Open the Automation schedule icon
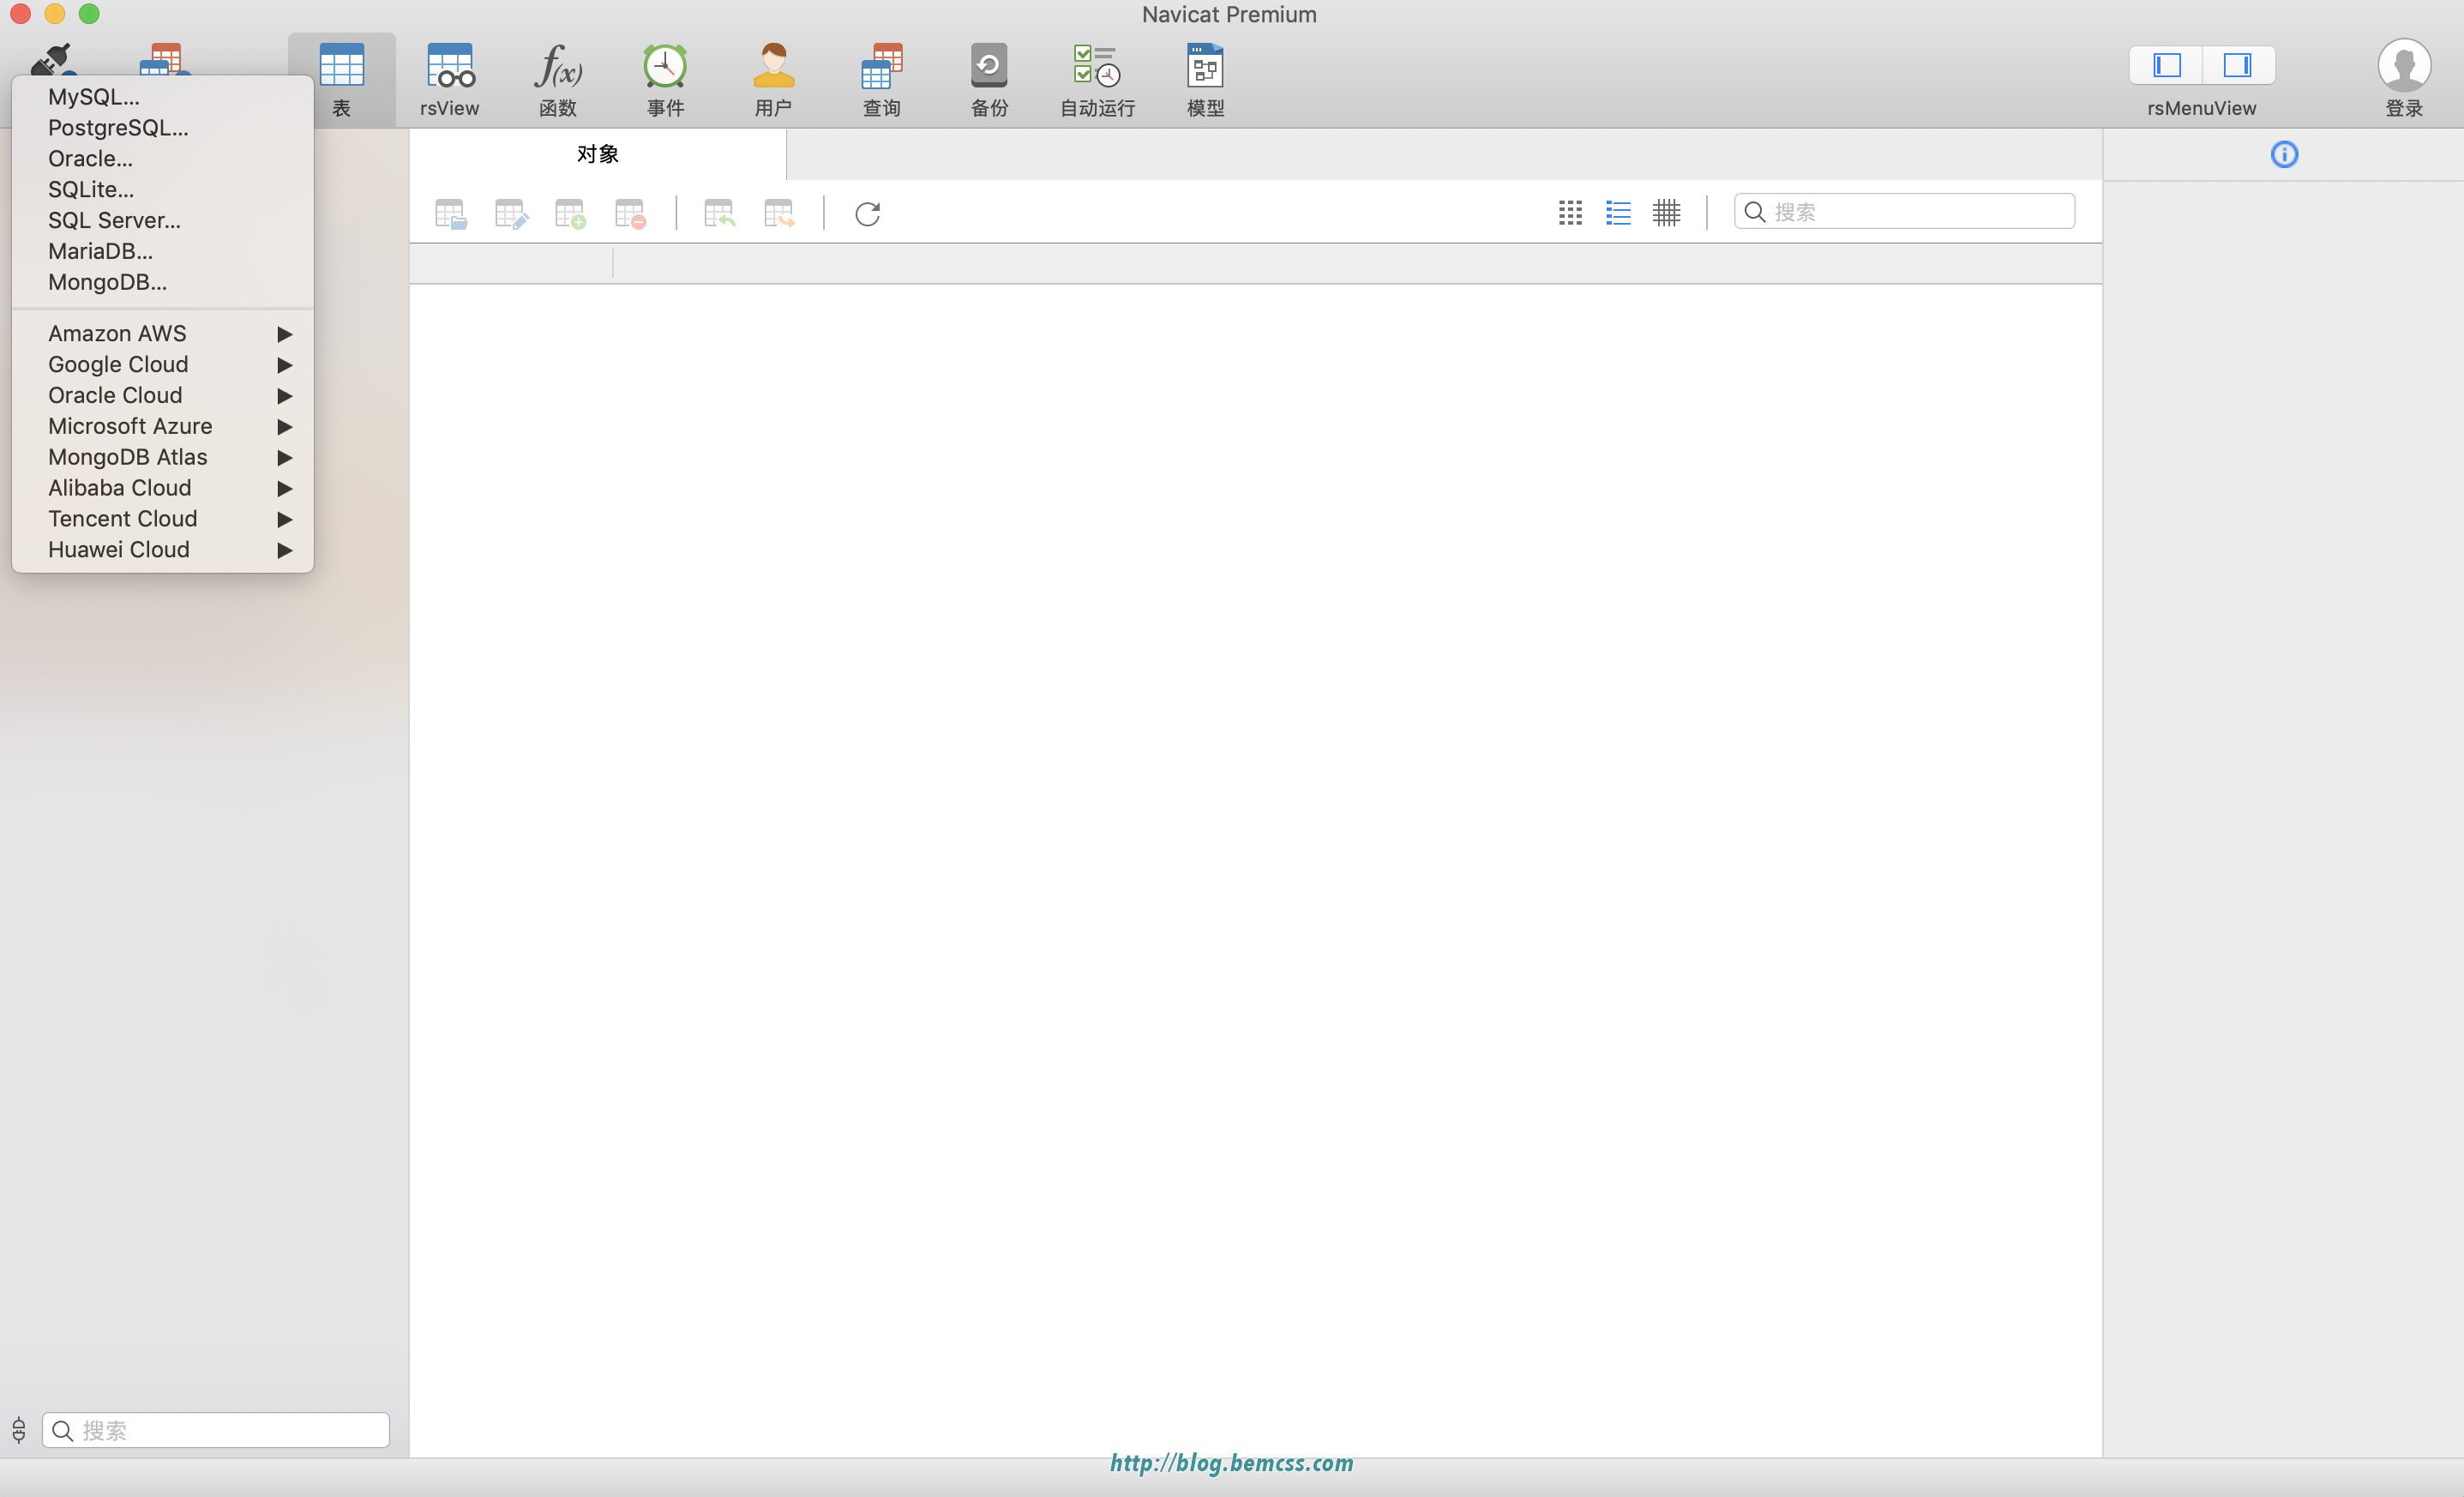The height and width of the screenshot is (1497, 2464). pyautogui.click(x=1097, y=67)
